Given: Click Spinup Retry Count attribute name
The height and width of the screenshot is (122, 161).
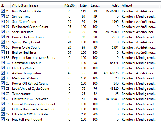Looking at the screenshot, I should coord(26,42).
